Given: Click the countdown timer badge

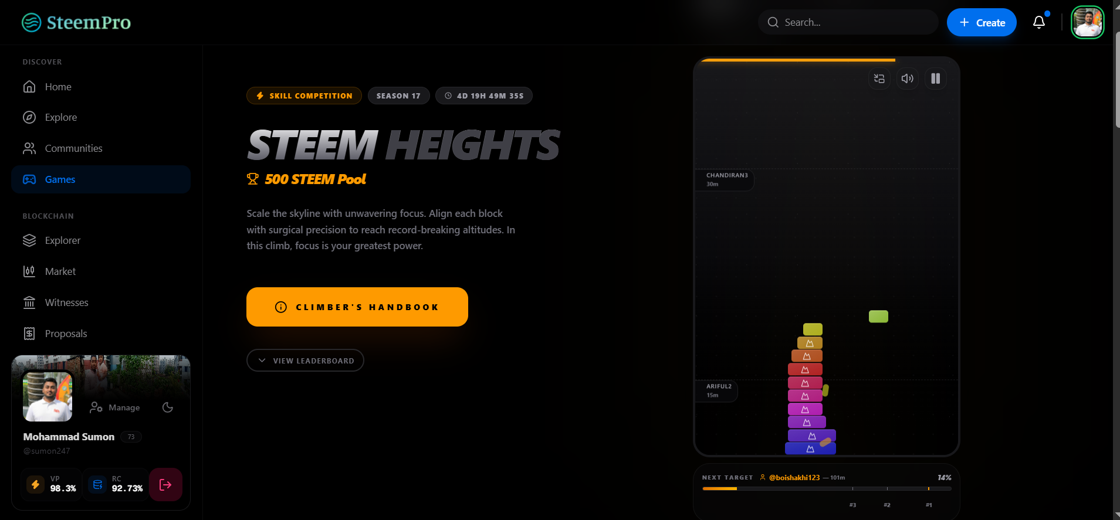Looking at the screenshot, I should [x=484, y=96].
